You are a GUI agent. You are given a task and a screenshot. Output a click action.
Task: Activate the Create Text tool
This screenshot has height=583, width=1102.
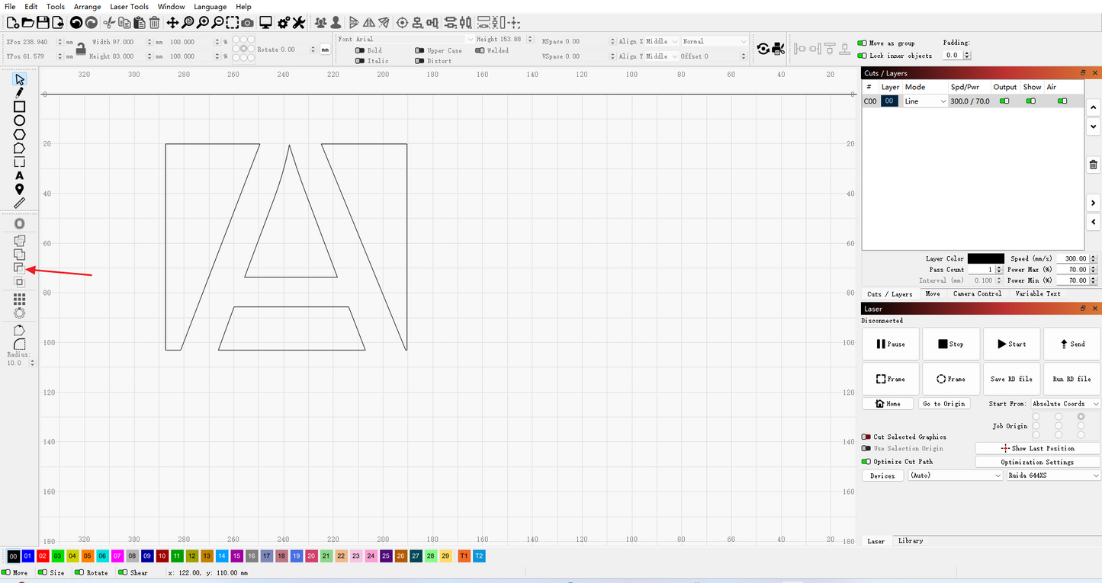click(20, 175)
